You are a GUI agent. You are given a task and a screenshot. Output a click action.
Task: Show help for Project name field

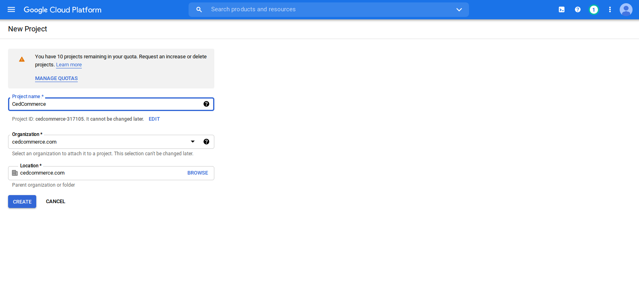[x=206, y=104]
